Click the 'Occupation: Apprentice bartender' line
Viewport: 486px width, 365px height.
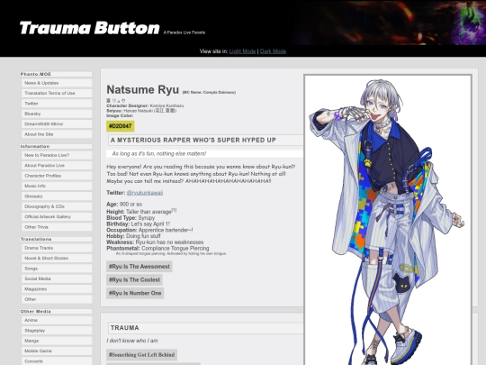149,230
